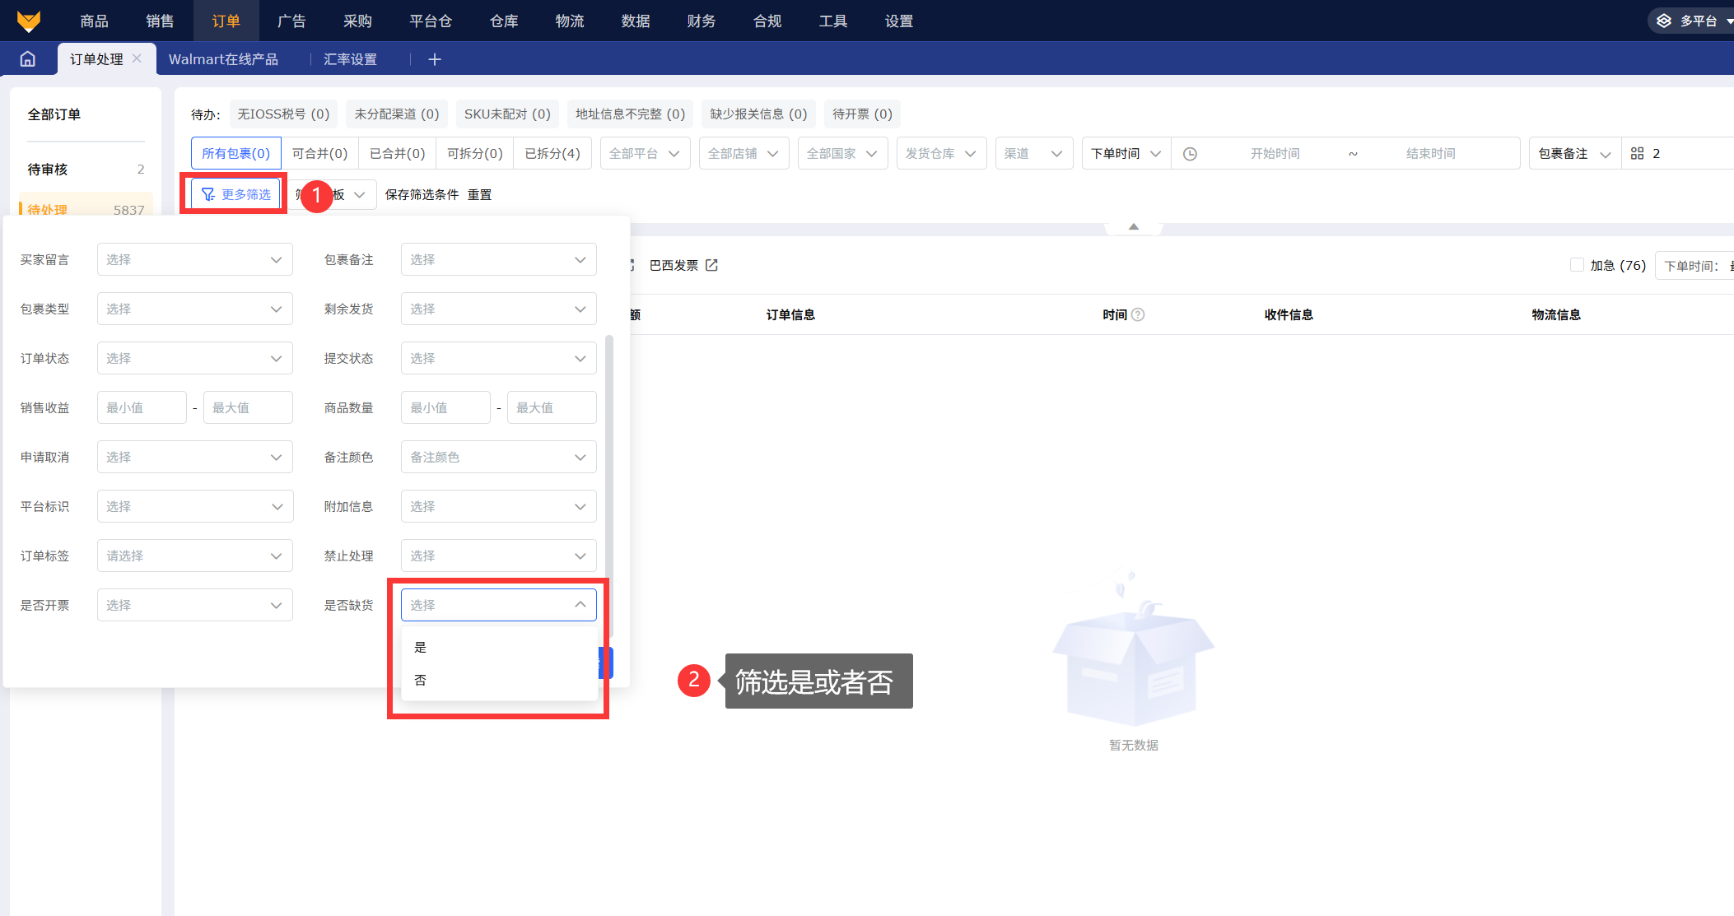Click the grid icon next to 包裹备注
Viewport: 1734px width, 916px height.
click(x=1637, y=154)
